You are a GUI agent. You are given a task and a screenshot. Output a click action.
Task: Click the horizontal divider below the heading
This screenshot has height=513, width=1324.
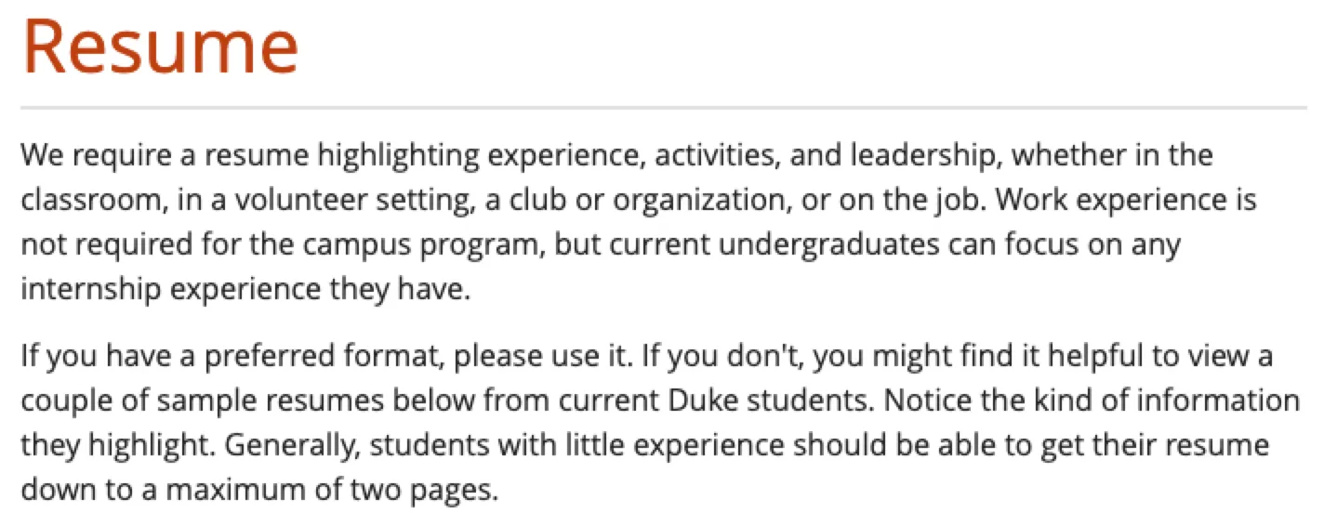pos(662,109)
